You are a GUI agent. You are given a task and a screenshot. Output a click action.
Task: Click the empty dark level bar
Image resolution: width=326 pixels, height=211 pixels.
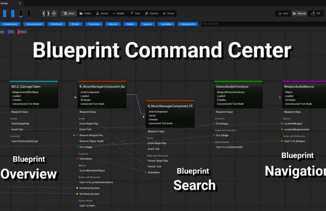click(29, 13)
